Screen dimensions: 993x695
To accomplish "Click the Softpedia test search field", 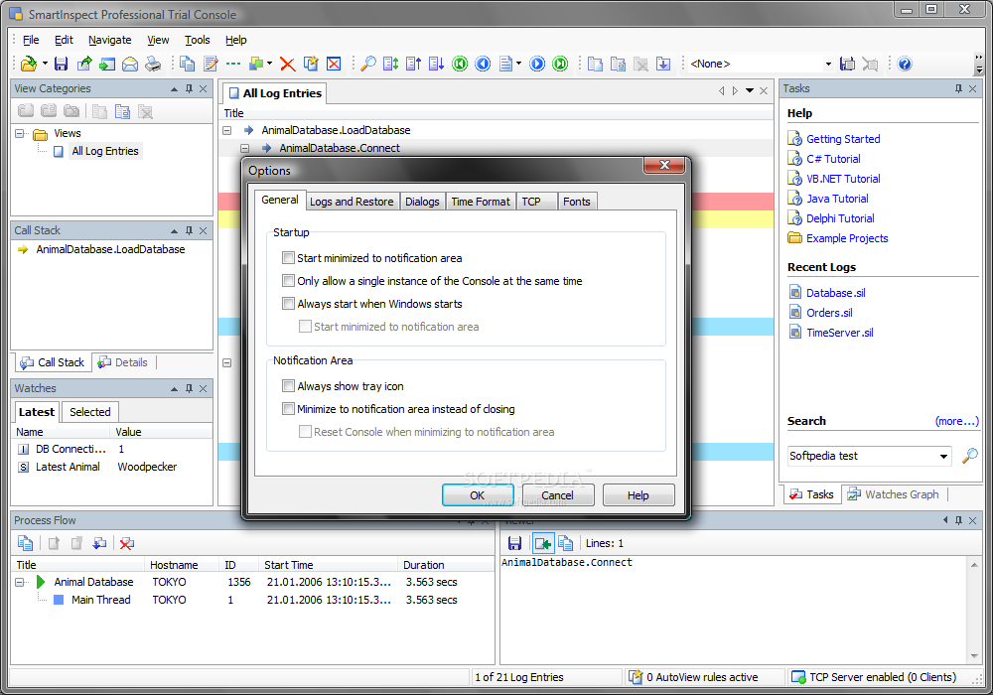I will (861, 456).
